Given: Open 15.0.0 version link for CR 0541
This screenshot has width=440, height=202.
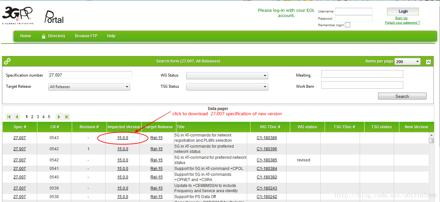Looking at the screenshot, I should 123,169.
